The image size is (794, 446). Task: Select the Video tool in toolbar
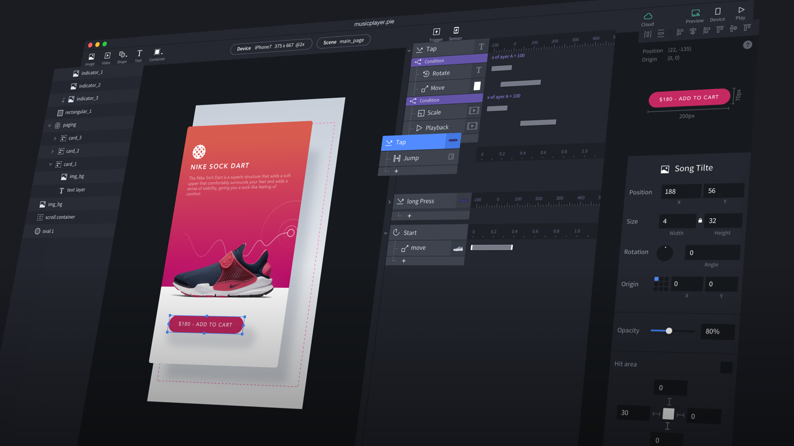pyautogui.click(x=107, y=57)
